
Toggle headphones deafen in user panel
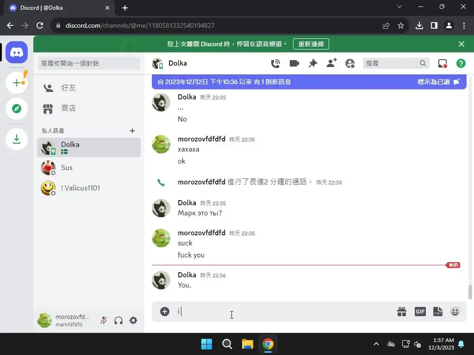click(118, 320)
